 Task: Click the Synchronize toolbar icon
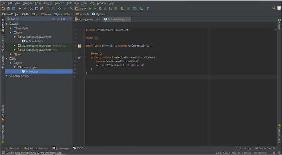(x=13, y=9)
